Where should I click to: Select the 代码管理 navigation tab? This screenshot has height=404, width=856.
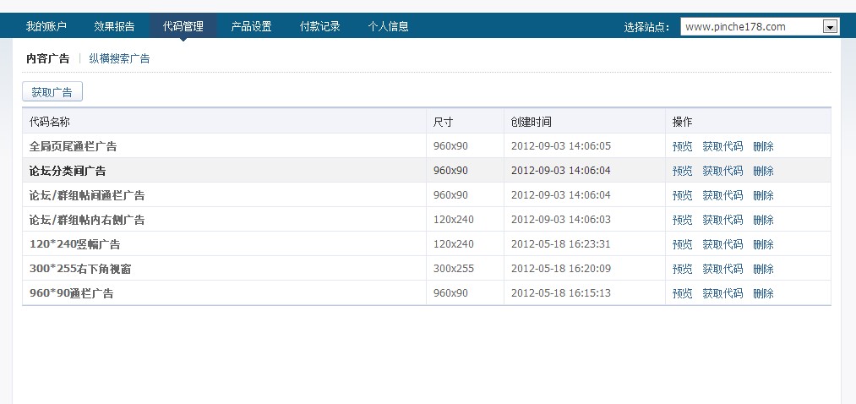click(x=183, y=26)
